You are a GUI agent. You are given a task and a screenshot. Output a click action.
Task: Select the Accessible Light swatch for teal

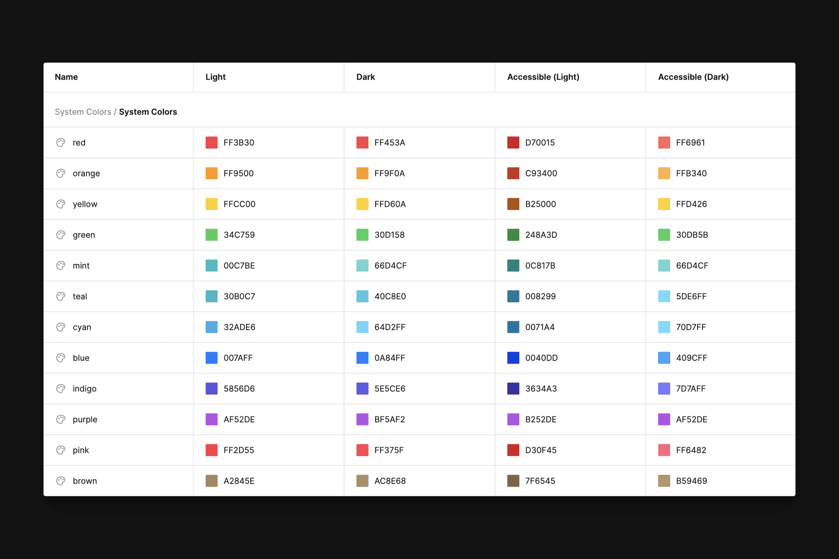tap(513, 296)
